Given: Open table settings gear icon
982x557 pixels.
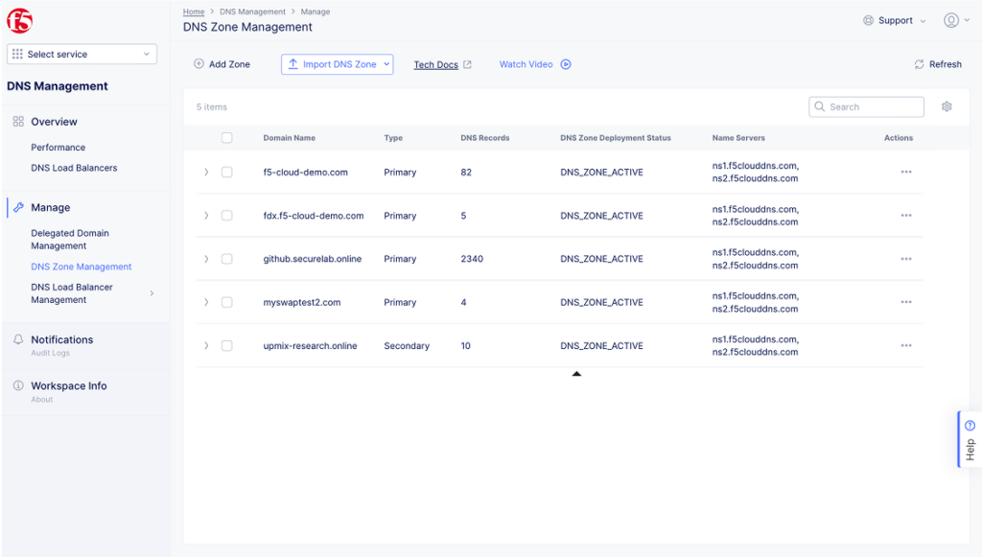Looking at the screenshot, I should (947, 106).
